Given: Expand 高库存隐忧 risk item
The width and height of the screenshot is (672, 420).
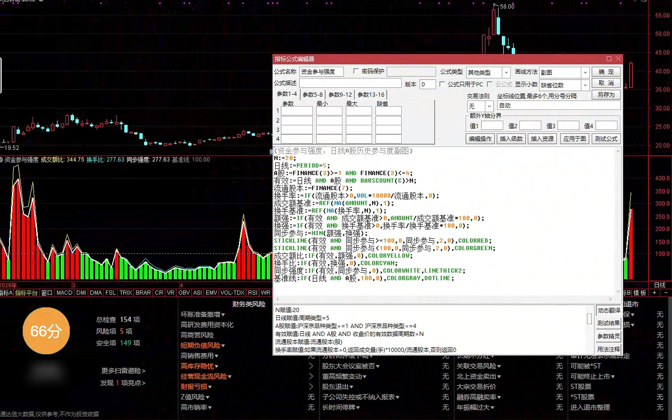Looking at the screenshot, I should [x=199, y=366].
